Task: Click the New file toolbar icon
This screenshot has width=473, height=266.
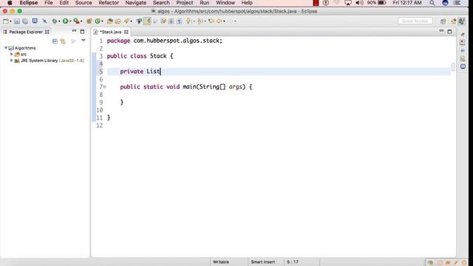Action: (x=5, y=21)
